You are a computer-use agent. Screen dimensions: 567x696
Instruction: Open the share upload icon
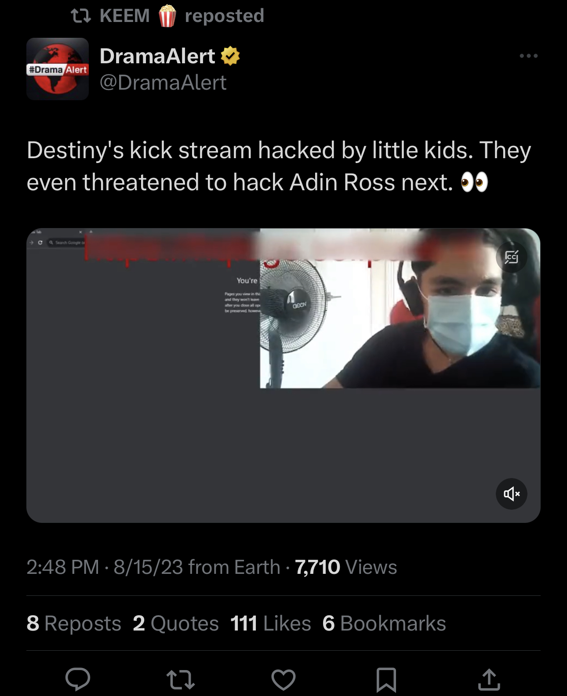point(489,679)
